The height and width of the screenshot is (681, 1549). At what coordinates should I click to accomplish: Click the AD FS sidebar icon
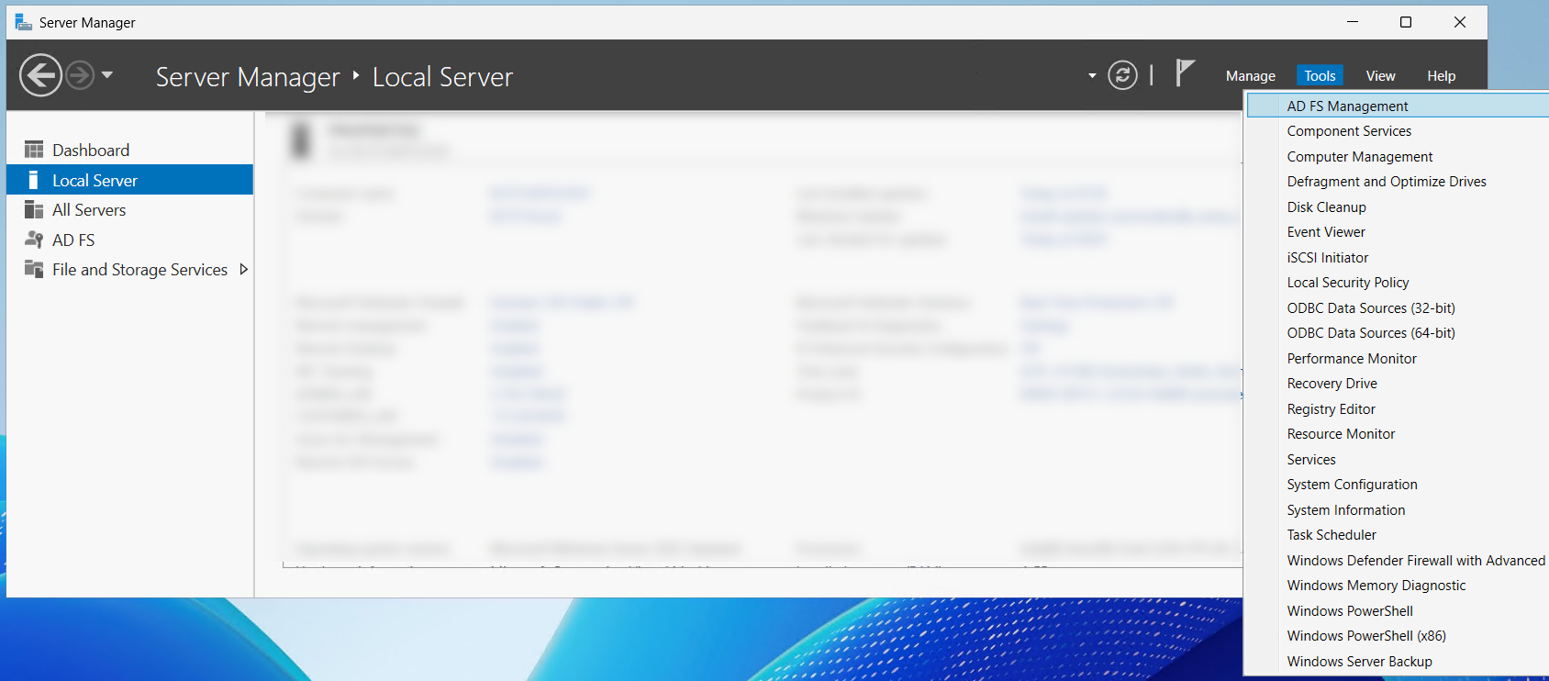[x=34, y=240]
